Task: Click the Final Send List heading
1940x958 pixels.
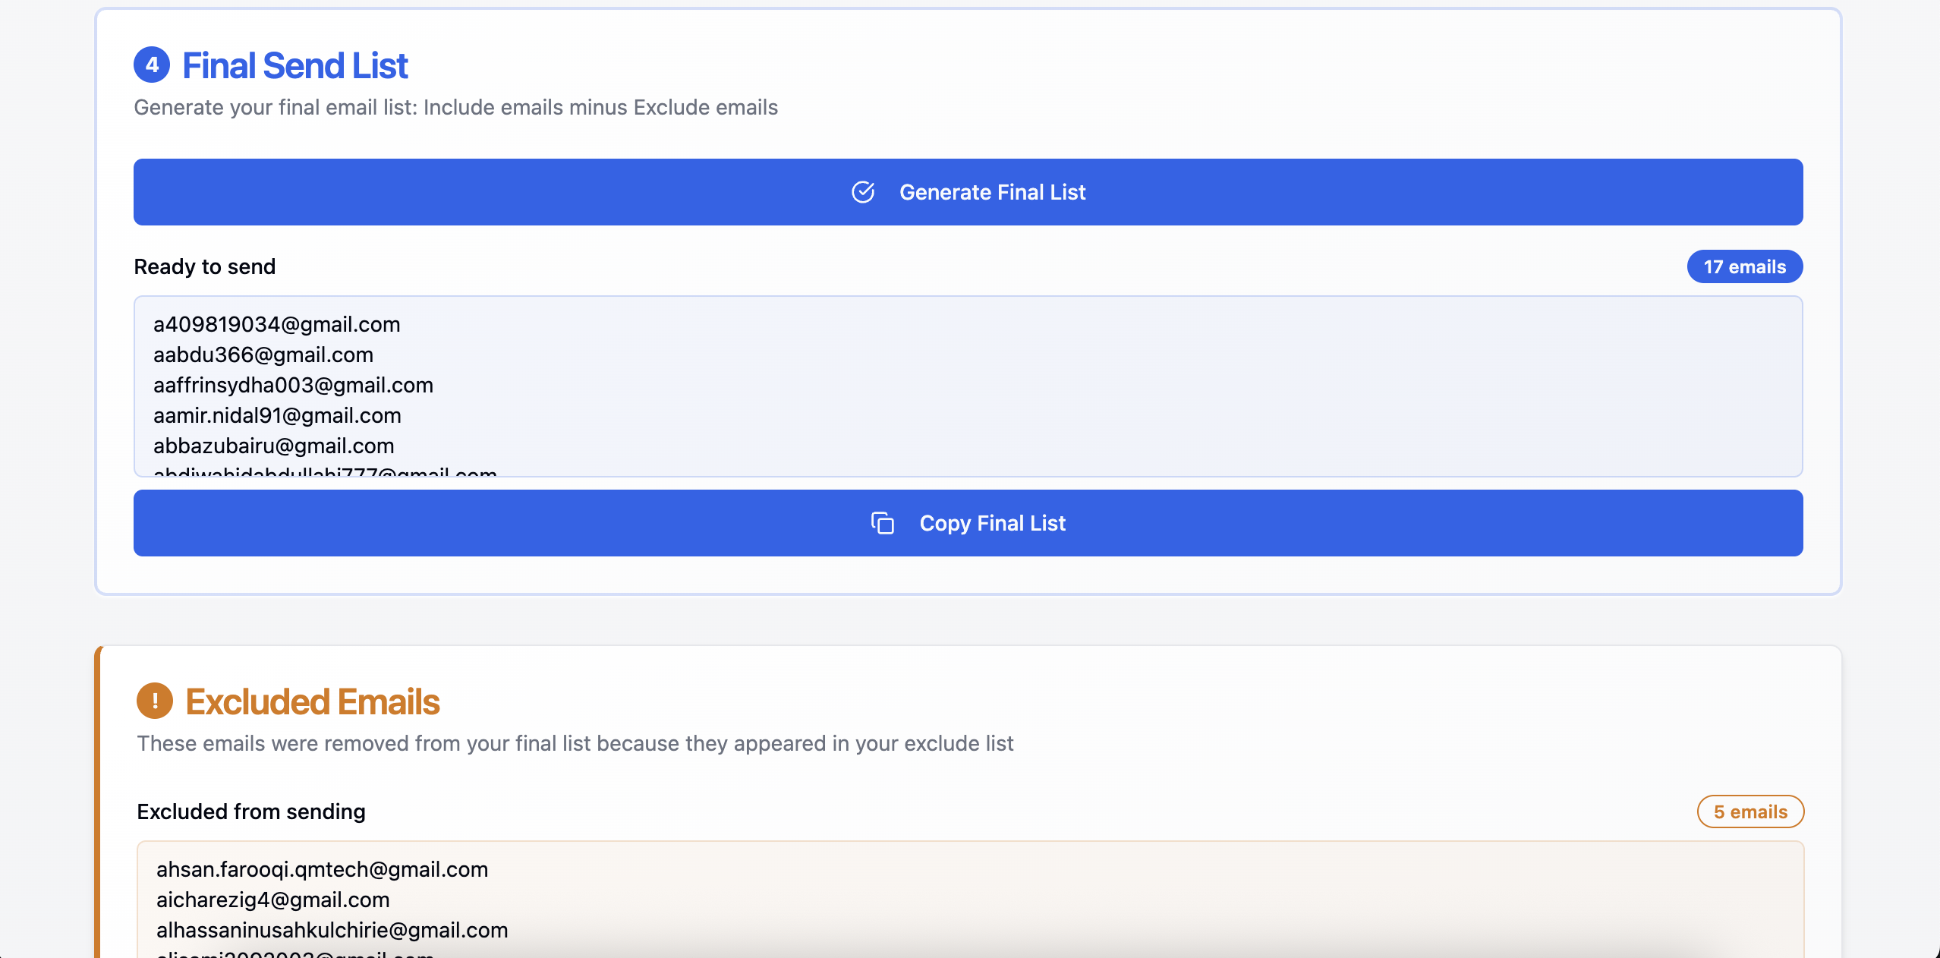Action: 294,65
